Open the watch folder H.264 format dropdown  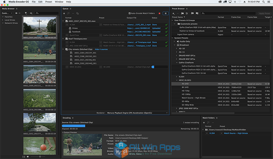pyautogui.click(x=207, y=133)
